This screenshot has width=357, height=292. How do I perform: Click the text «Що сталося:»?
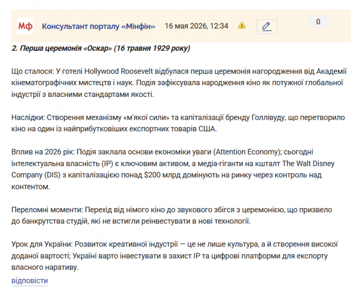33,71
